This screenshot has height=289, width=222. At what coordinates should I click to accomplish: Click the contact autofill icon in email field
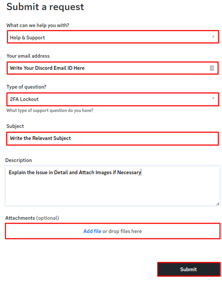point(212,68)
